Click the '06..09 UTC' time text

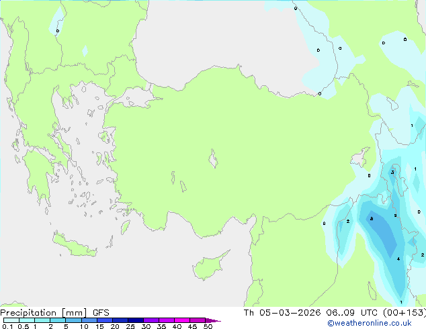pos(352,313)
